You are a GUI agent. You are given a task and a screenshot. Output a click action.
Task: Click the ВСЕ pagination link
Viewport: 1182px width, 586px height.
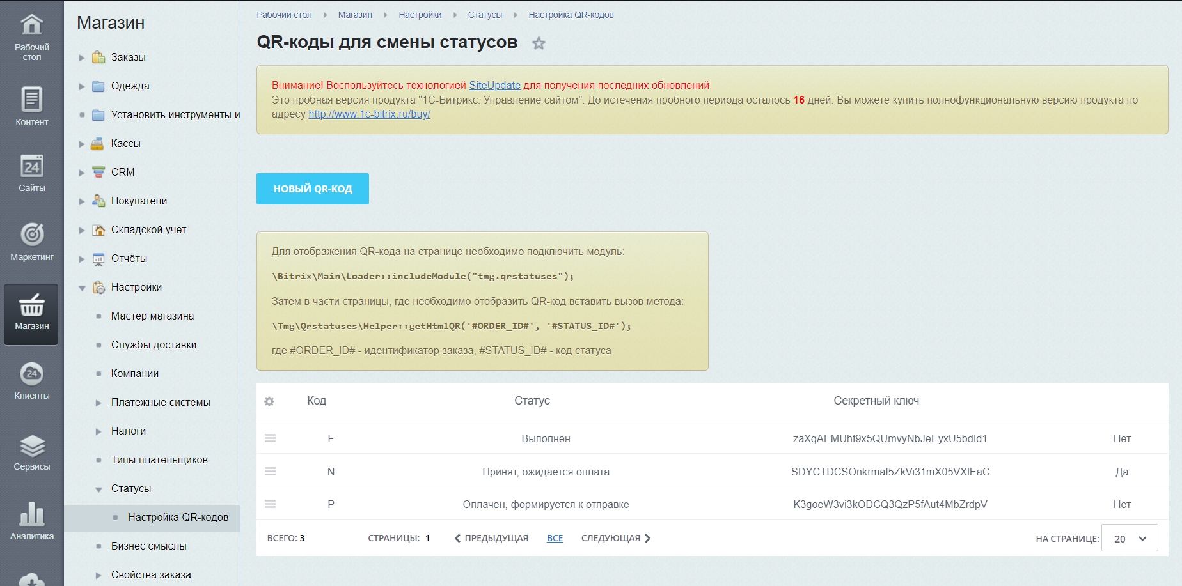click(555, 538)
